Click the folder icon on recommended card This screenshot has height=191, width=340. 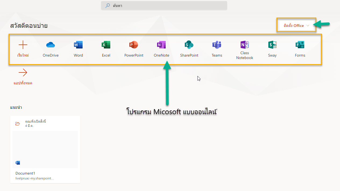(18, 124)
